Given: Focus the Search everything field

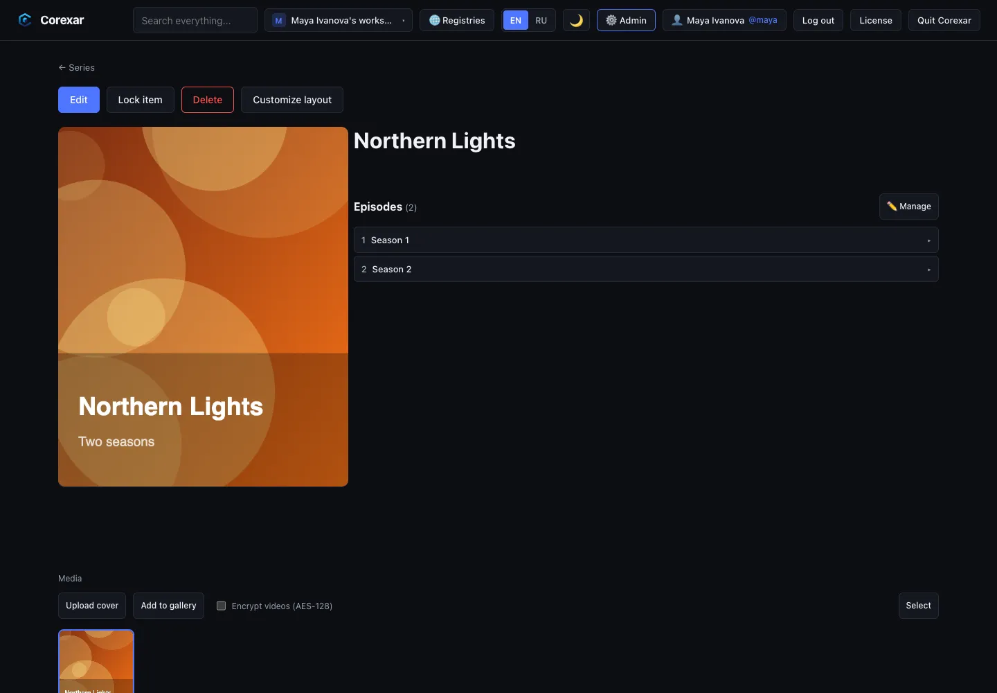Looking at the screenshot, I should coord(195,20).
